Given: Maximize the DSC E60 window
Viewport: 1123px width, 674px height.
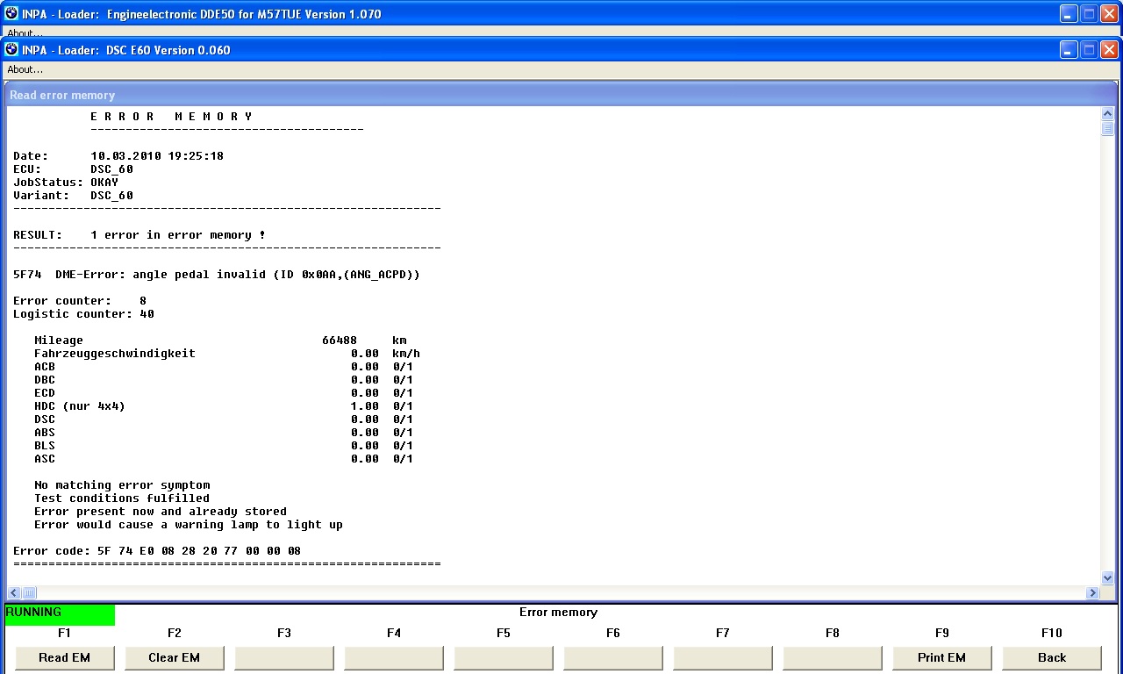Looking at the screenshot, I should click(1089, 50).
